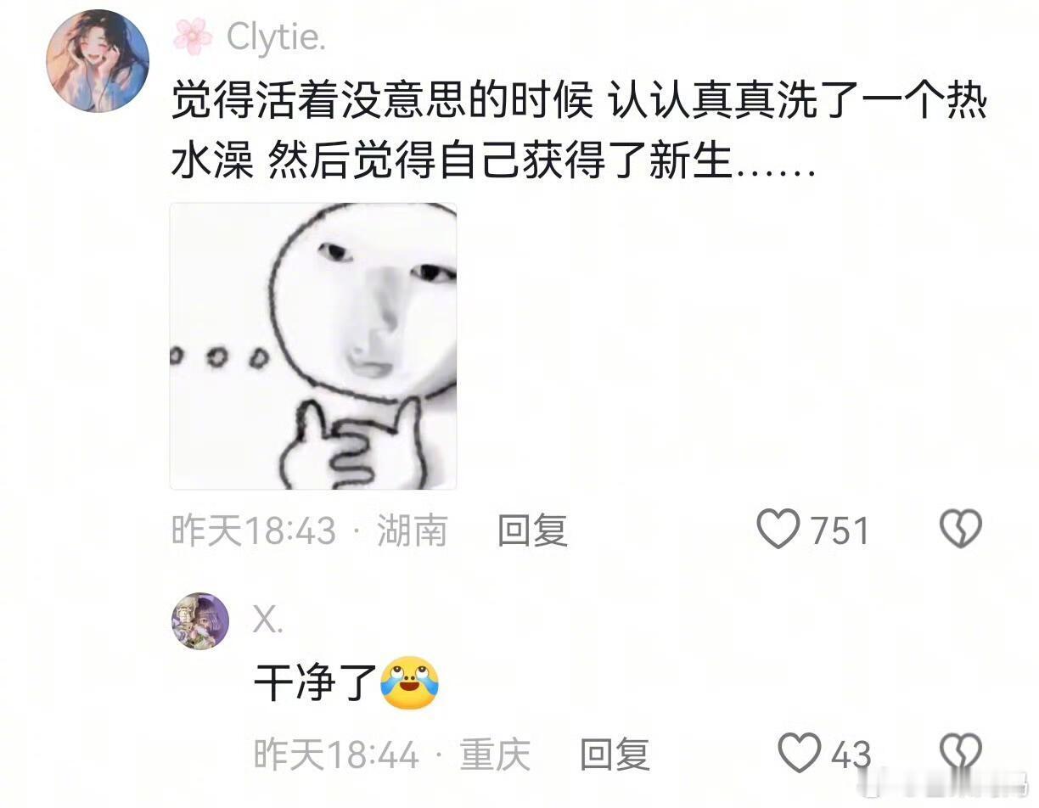The height and width of the screenshot is (808, 1039).
Task: Tap the 昨天18:43 timestamp
Action: (x=254, y=531)
